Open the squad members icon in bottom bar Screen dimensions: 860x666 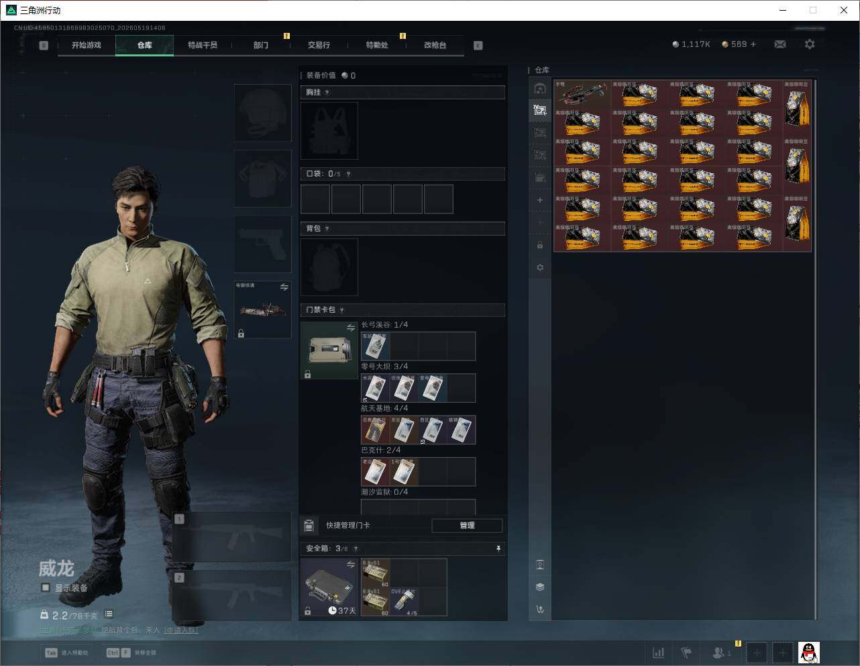click(721, 653)
